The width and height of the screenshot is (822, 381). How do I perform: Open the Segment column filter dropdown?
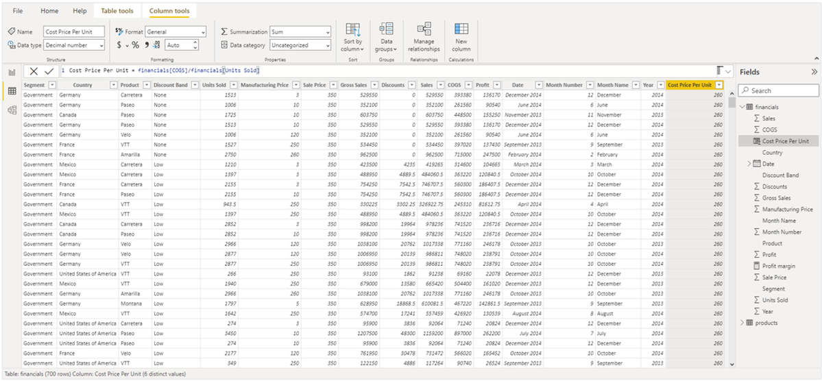coord(52,85)
